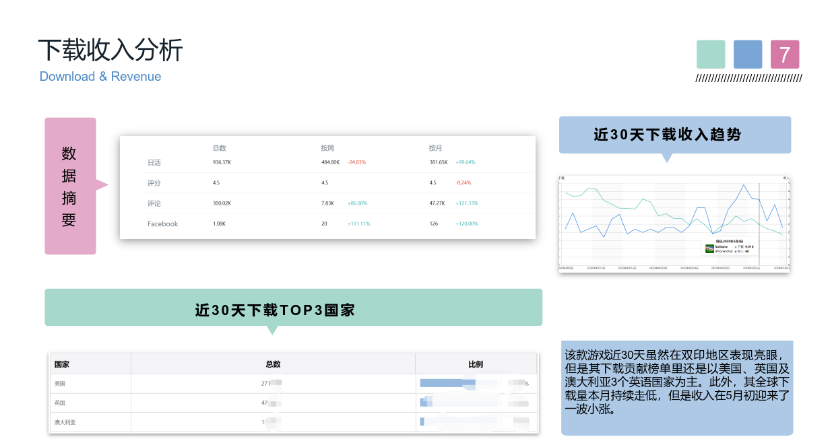
Task: Select the 总数 column header in summary table
Action: click(219, 147)
